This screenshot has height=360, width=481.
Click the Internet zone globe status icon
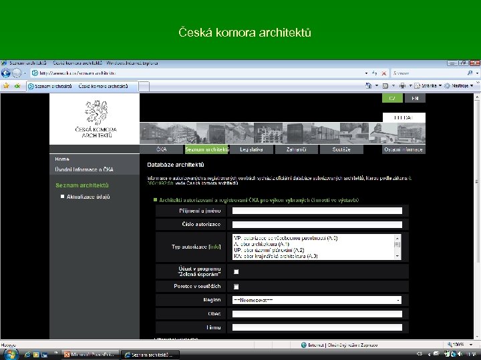point(304,345)
